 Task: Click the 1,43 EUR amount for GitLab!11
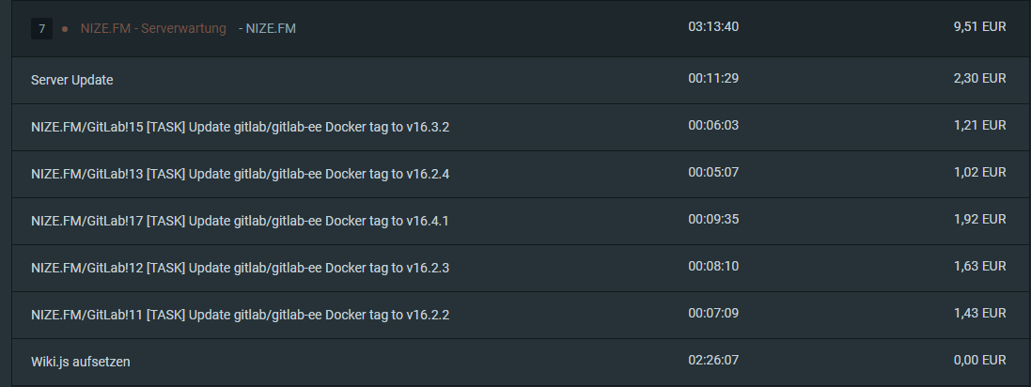[979, 313]
